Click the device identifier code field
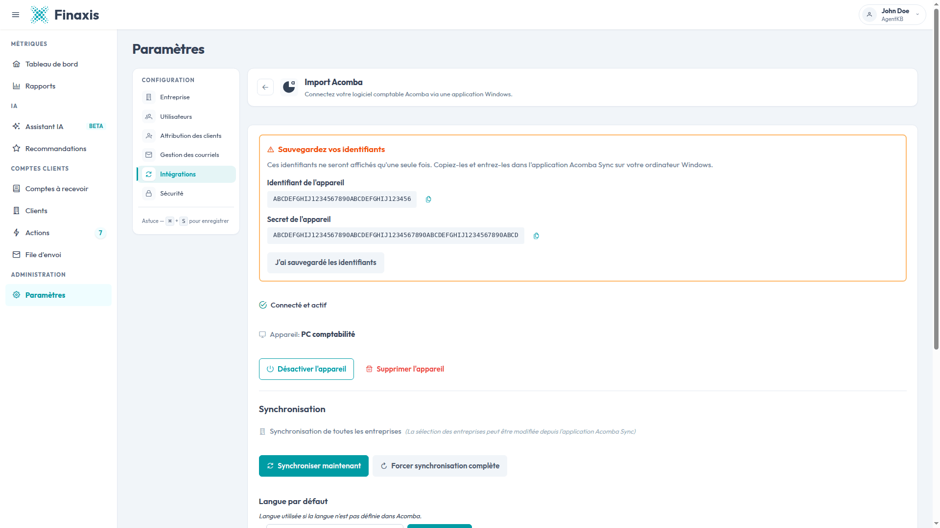Image resolution: width=940 pixels, height=528 pixels. point(342,199)
